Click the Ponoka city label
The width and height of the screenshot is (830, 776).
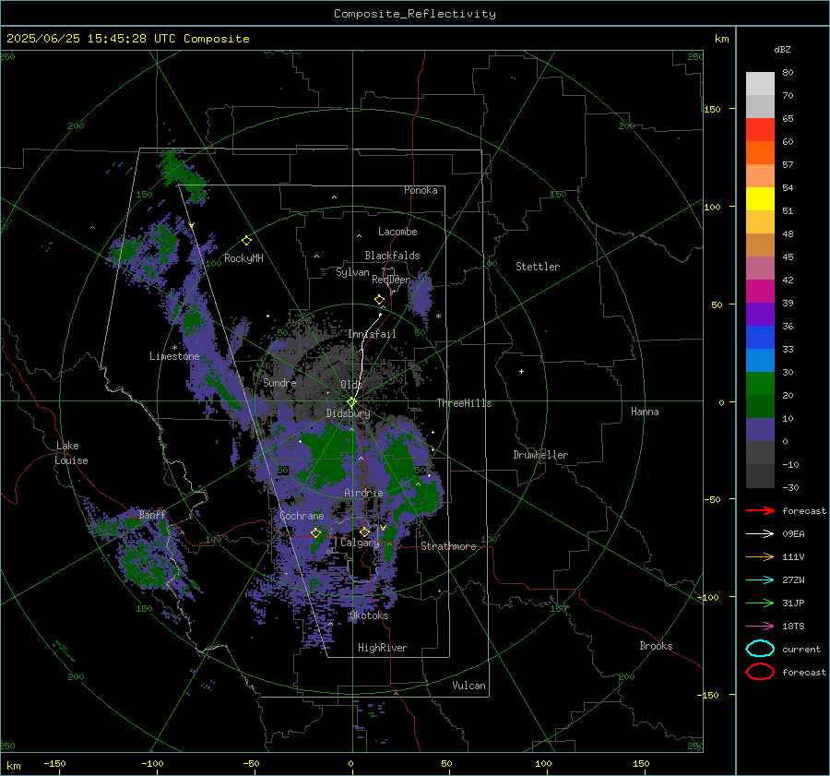tap(421, 190)
